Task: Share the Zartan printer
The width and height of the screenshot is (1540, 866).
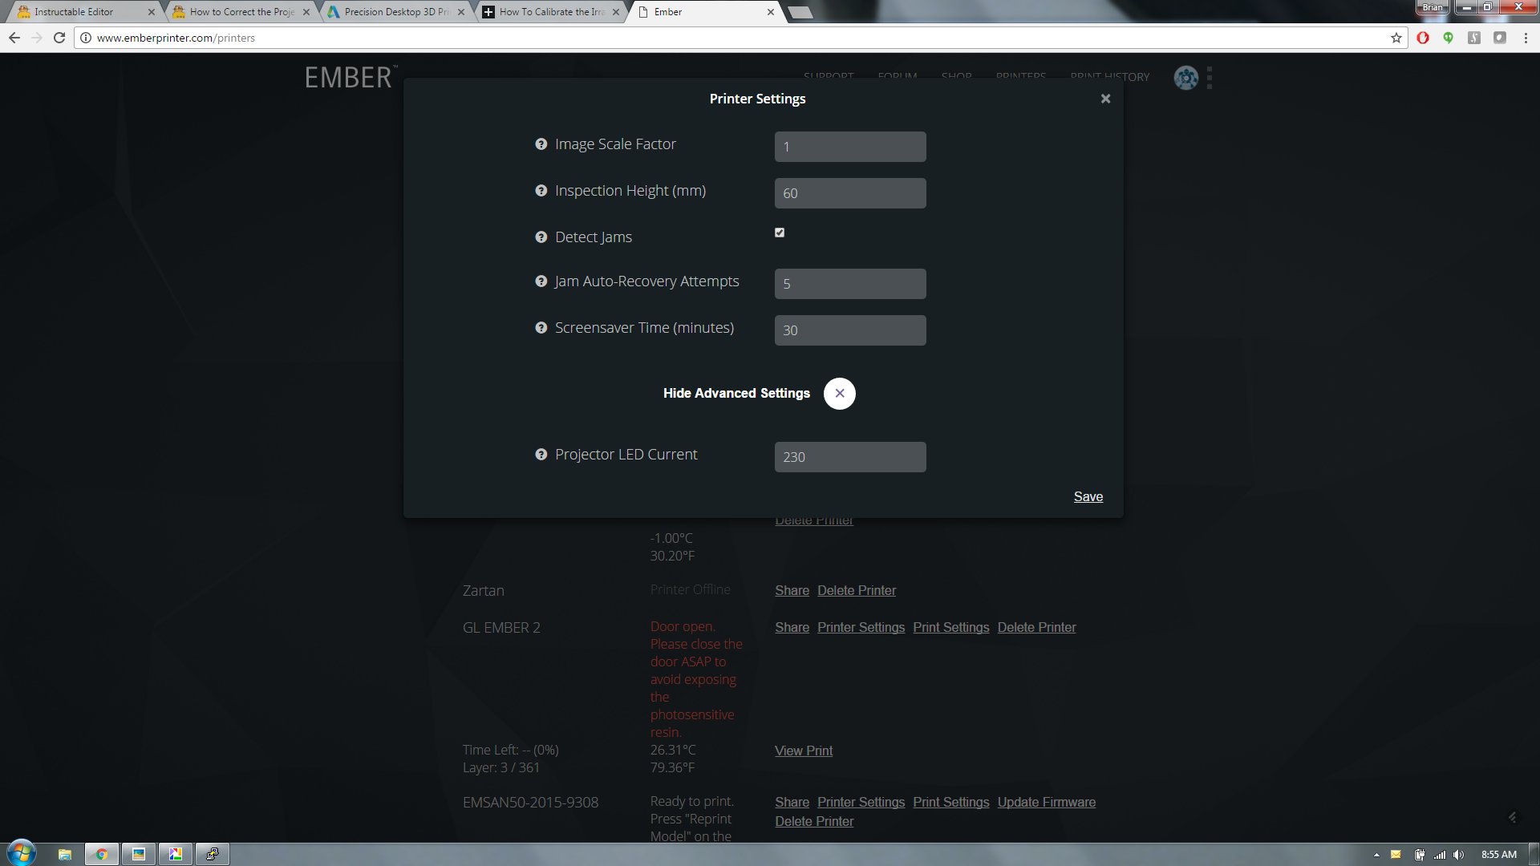Action: coord(792,591)
